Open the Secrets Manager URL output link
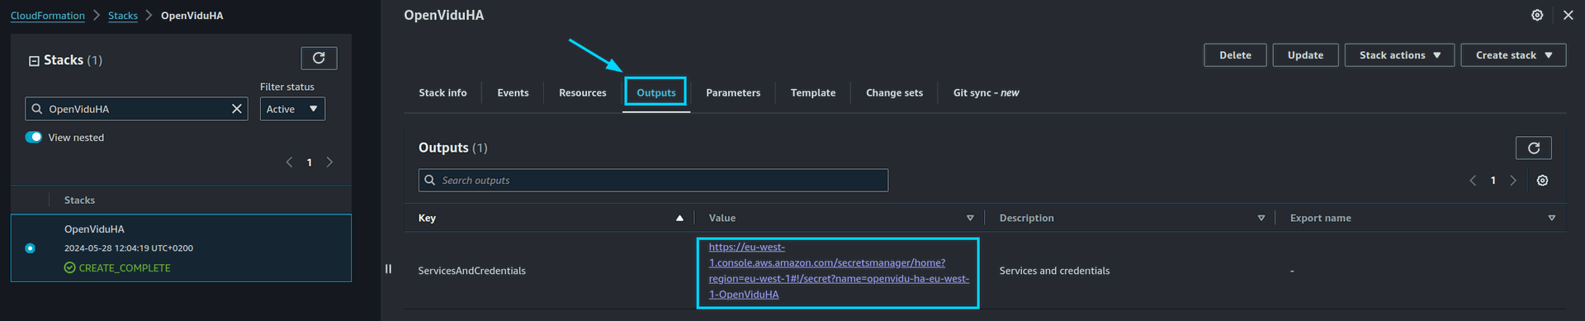This screenshot has height=321, width=1585. [x=838, y=271]
